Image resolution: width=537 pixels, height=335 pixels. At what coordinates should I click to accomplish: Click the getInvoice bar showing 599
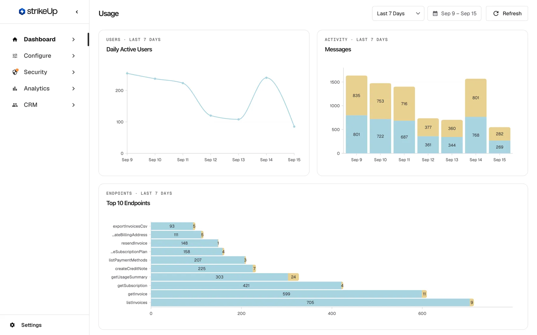coord(286,294)
